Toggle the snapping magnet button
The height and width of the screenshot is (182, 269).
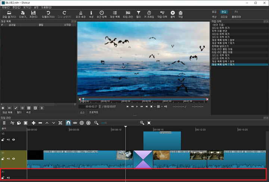(68, 123)
